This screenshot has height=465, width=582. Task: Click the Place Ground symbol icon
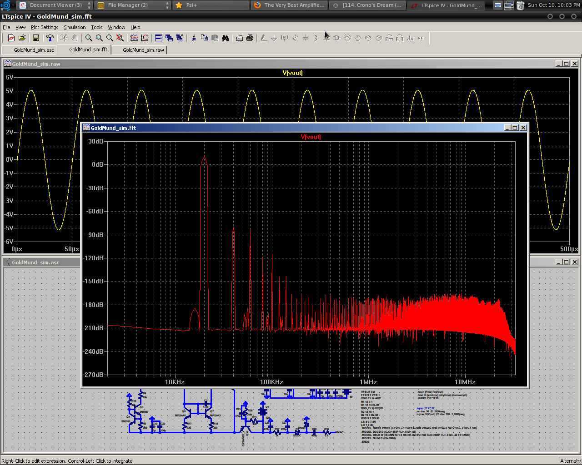274,38
